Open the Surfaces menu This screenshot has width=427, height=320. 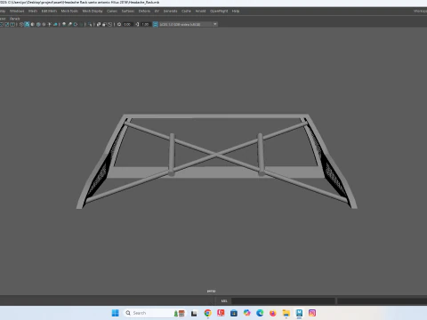pos(128,11)
